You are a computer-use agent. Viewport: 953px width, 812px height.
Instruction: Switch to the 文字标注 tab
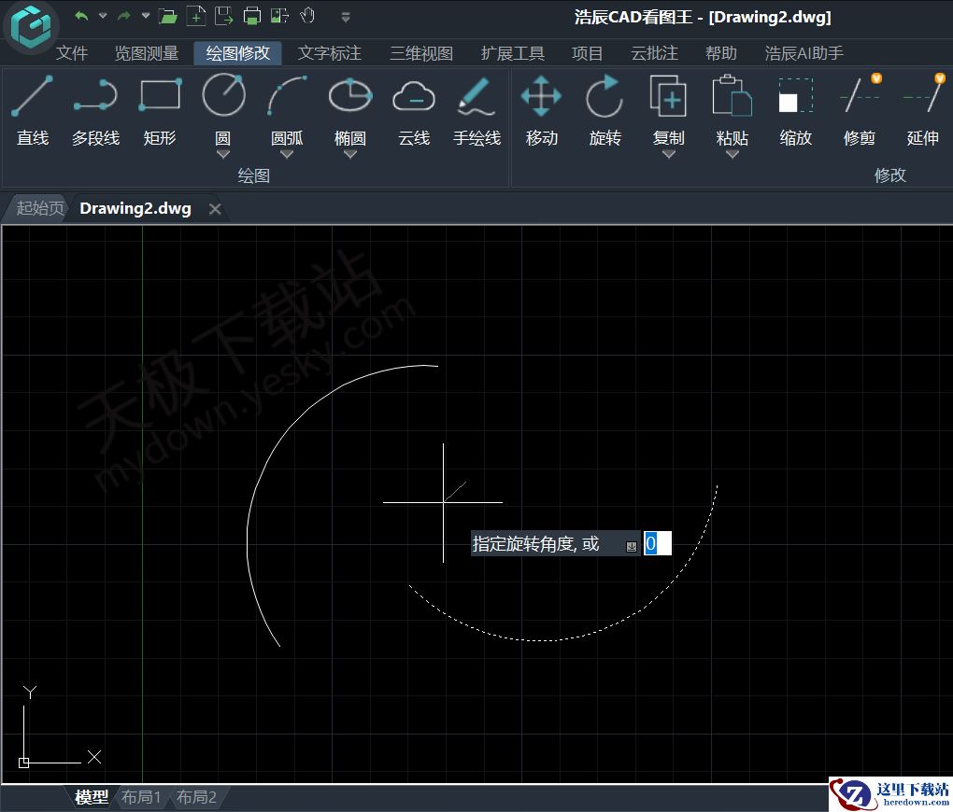click(330, 53)
